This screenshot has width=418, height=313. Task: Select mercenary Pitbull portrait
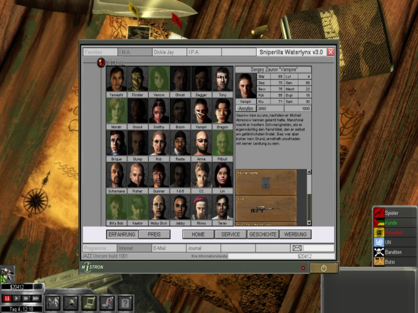tap(222, 143)
